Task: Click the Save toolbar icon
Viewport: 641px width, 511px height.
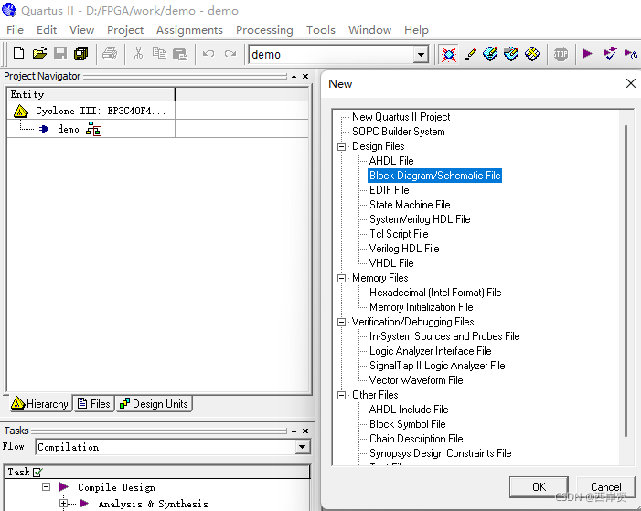Action: pos(60,54)
